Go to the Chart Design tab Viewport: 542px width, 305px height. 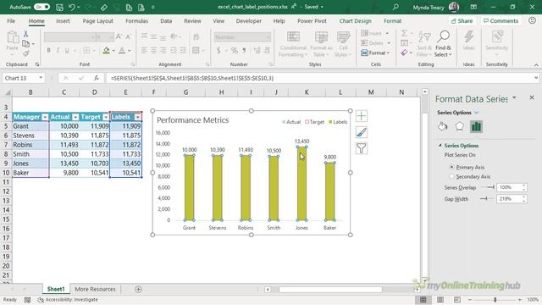355,20
